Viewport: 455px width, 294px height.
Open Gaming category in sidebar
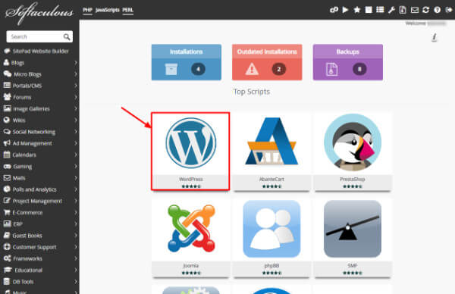(22, 167)
